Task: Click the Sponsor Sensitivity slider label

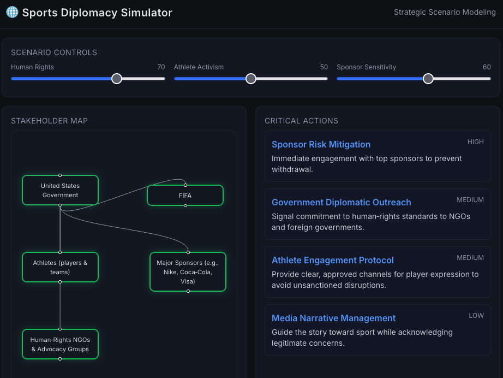Action: 367,67
